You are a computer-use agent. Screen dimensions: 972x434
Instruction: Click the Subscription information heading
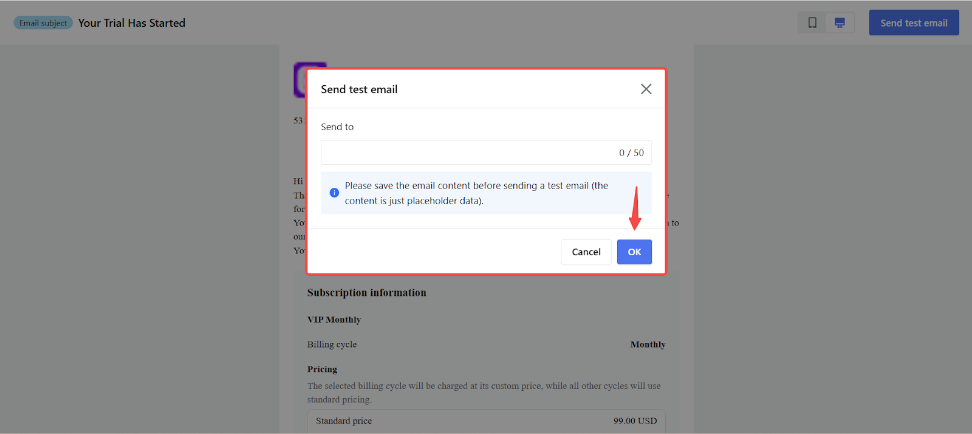tap(367, 292)
